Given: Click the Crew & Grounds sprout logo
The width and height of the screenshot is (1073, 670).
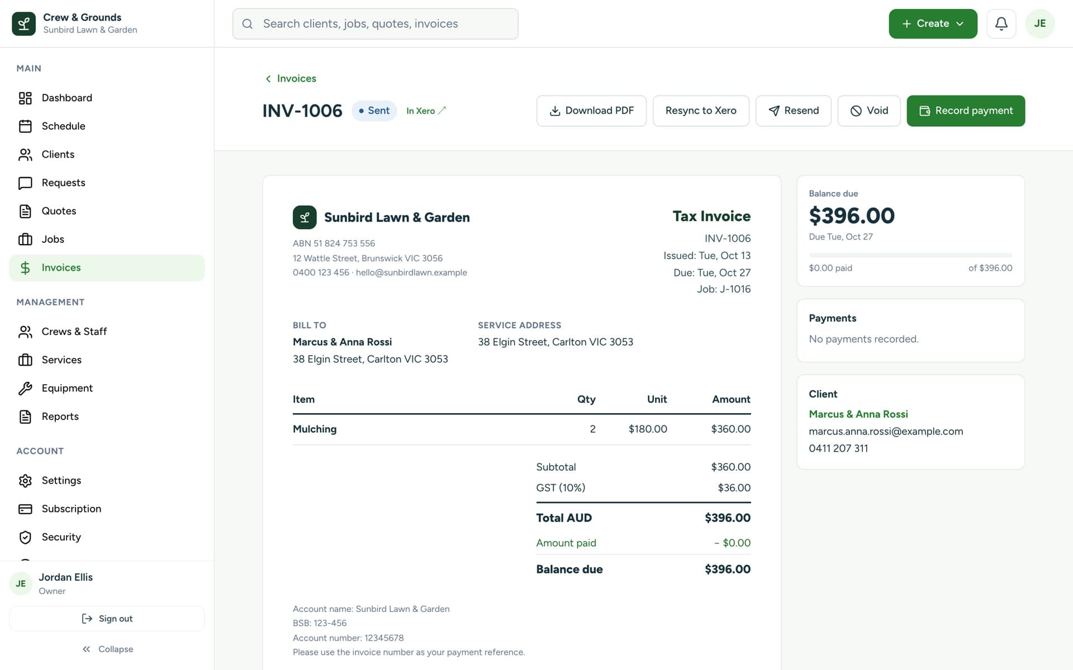Looking at the screenshot, I should pyautogui.click(x=23, y=23).
